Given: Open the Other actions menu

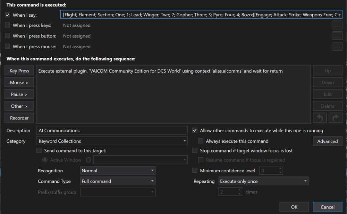Looking at the screenshot, I should coord(19,106).
